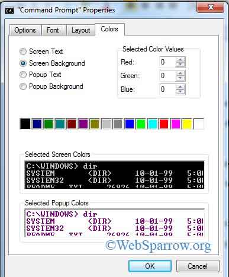Click the Selected Screen Colors preview
Viewport: 229px width, 277px height.
tap(114, 175)
